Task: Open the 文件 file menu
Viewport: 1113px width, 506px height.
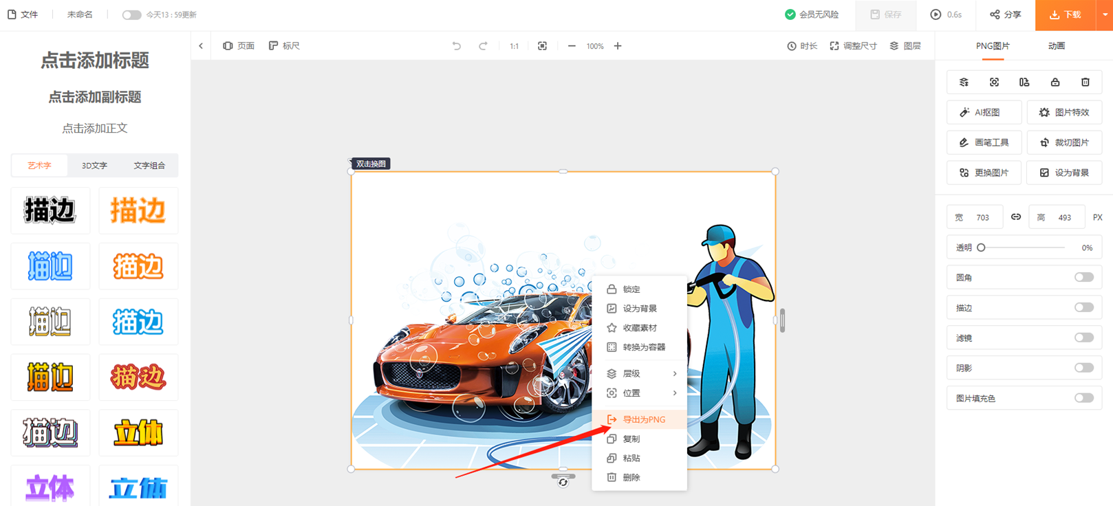Action: coord(23,14)
